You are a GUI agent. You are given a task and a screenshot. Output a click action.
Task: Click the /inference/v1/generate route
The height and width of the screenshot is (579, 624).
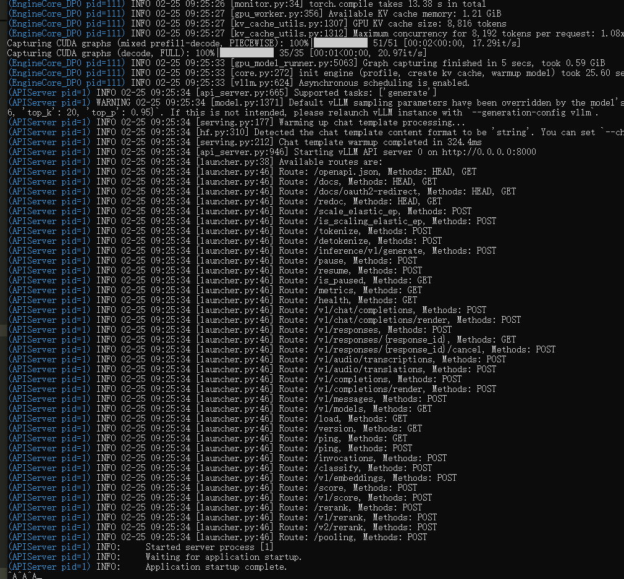point(369,251)
